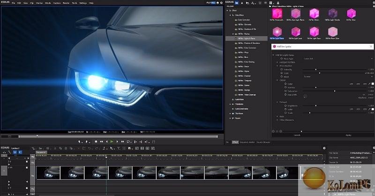Image resolution: width=375 pixels, height=196 pixels.
Task: Open the Clip menu
Action: (32, 3)
